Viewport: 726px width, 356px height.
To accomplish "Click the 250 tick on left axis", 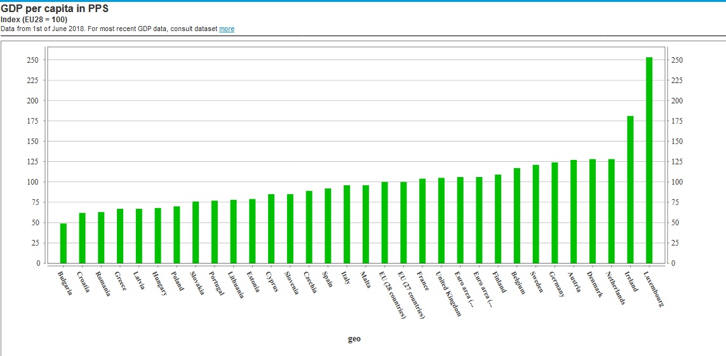I will (x=32, y=60).
